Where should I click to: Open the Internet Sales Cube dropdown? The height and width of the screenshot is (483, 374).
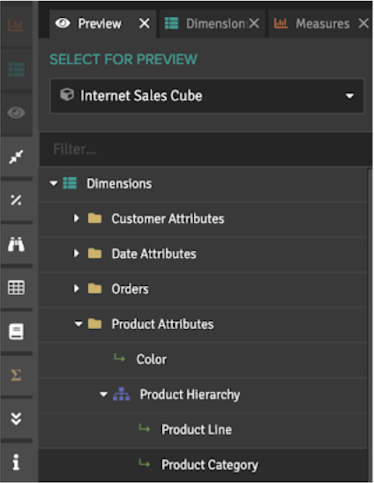coord(206,96)
